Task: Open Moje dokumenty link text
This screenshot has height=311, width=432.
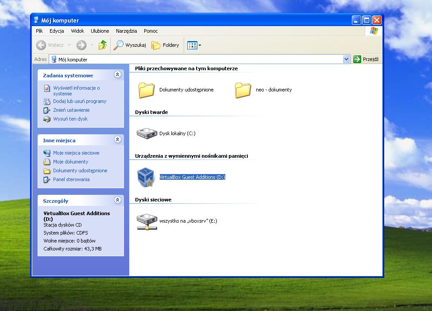Action: (70, 162)
